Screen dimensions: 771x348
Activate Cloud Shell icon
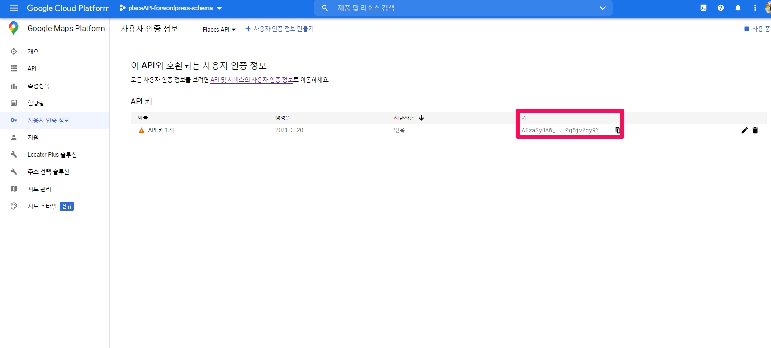[x=704, y=8]
